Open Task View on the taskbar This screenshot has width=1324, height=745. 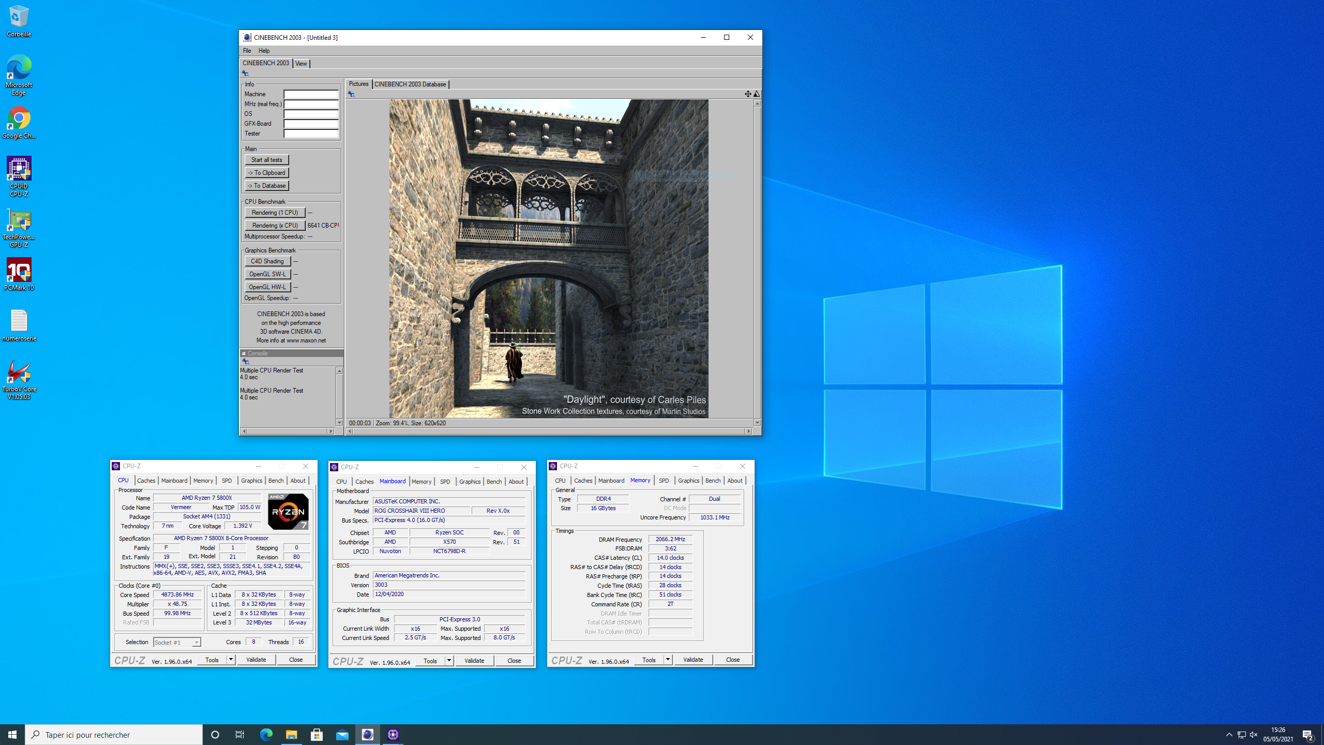click(x=240, y=734)
